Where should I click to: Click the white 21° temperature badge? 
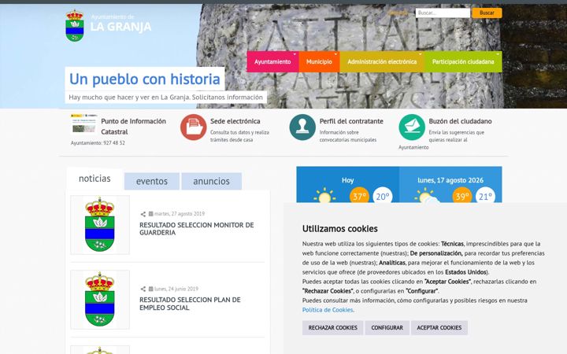pyautogui.click(x=485, y=195)
